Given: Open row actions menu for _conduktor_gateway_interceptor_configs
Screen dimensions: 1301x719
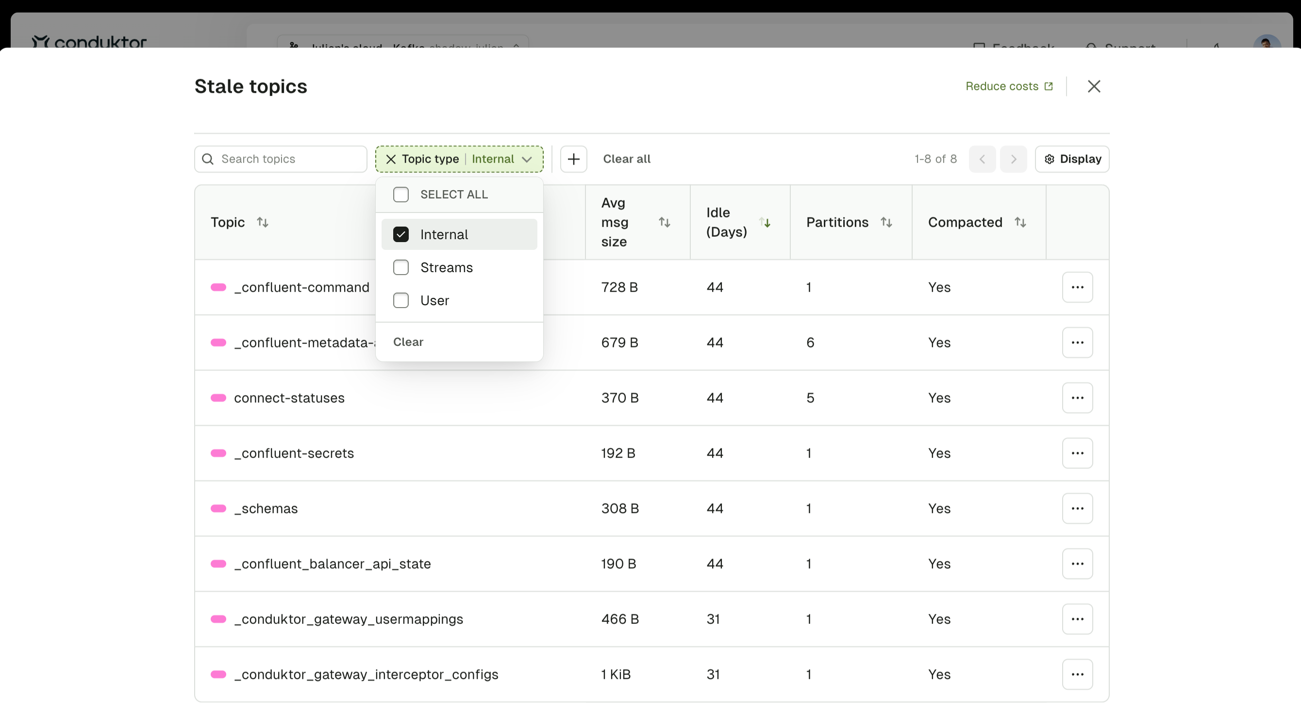Looking at the screenshot, I should 1077,674.
